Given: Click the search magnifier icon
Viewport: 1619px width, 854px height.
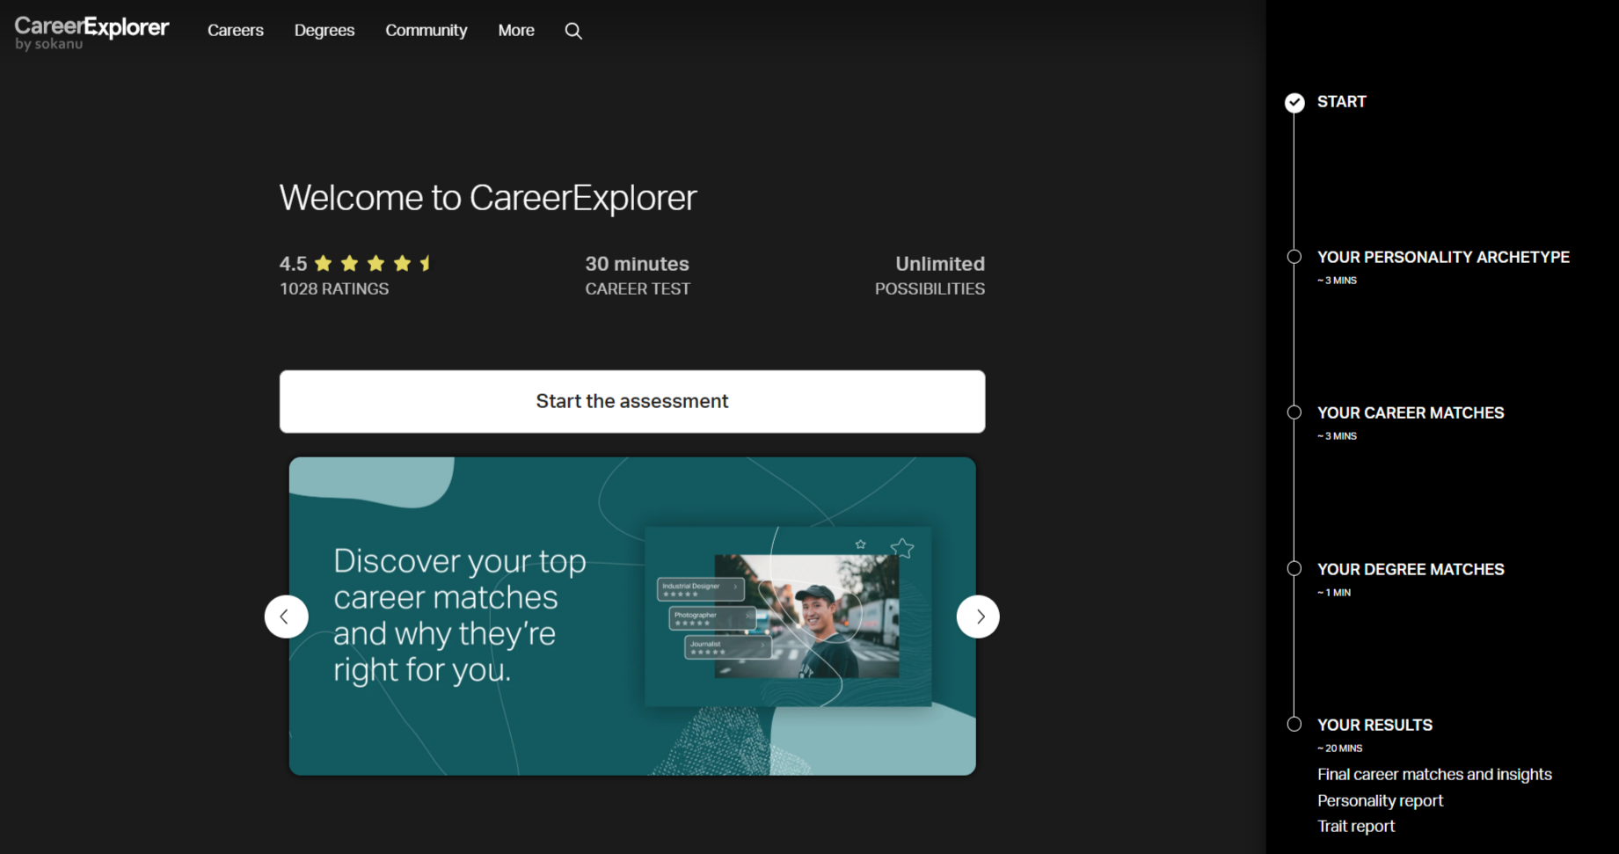Looking at the screenshot, I should click(x=573, y=31).
